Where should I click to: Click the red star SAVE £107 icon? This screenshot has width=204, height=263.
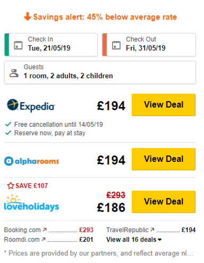click(x=11, y=186)
